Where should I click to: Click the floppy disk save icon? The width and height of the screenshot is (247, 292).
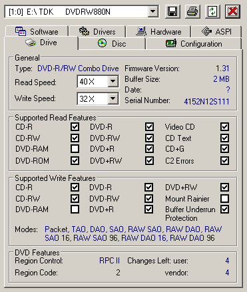click(x=172, y=11)
